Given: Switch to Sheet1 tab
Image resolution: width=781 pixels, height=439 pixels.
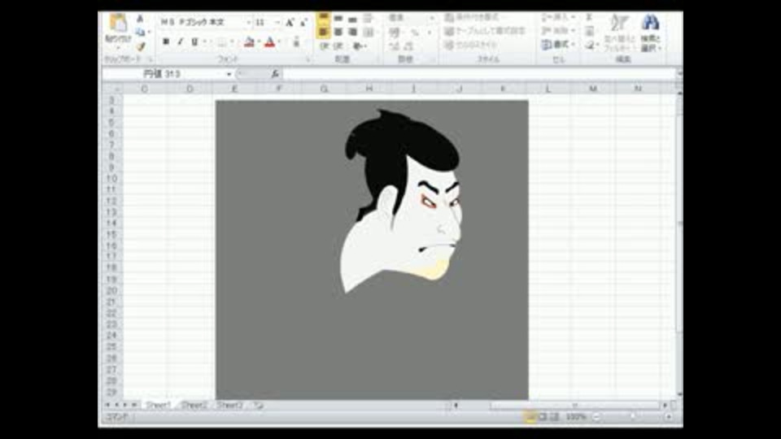Looking at the screenshot, I should point(159,406).
